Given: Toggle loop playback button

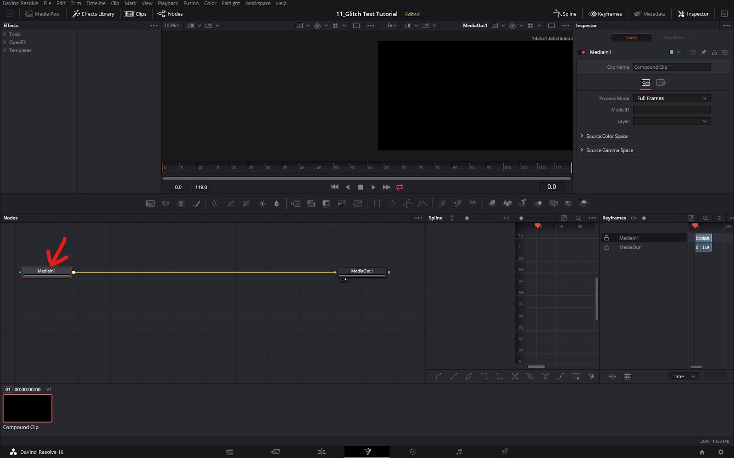Looking at the screenshot, I should [x=400, y=187].
